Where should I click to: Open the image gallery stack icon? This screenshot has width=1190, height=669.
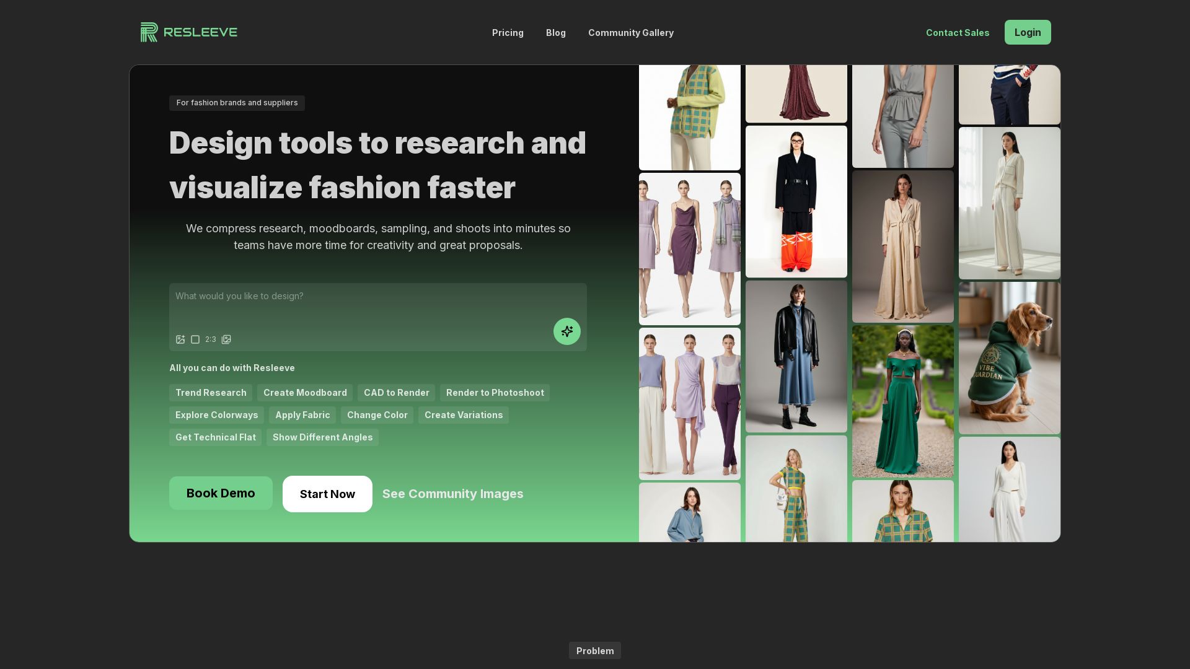coord(226,339)
